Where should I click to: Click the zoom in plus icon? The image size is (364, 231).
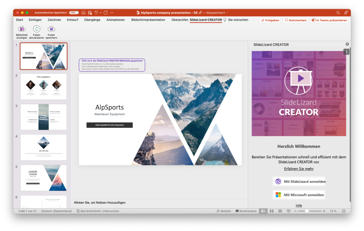pos(324,211)
